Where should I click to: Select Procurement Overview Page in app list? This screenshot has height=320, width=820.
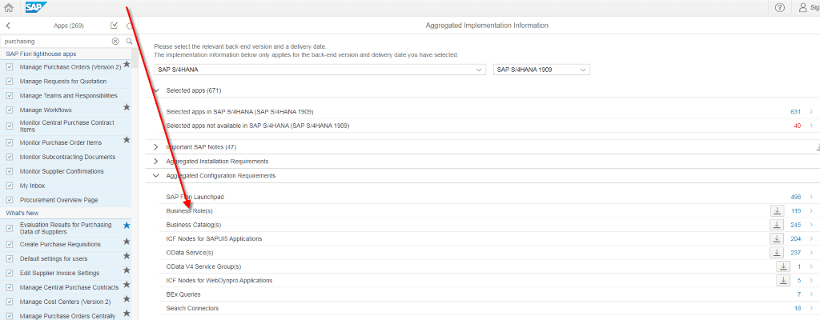click(x=58, y=200)
